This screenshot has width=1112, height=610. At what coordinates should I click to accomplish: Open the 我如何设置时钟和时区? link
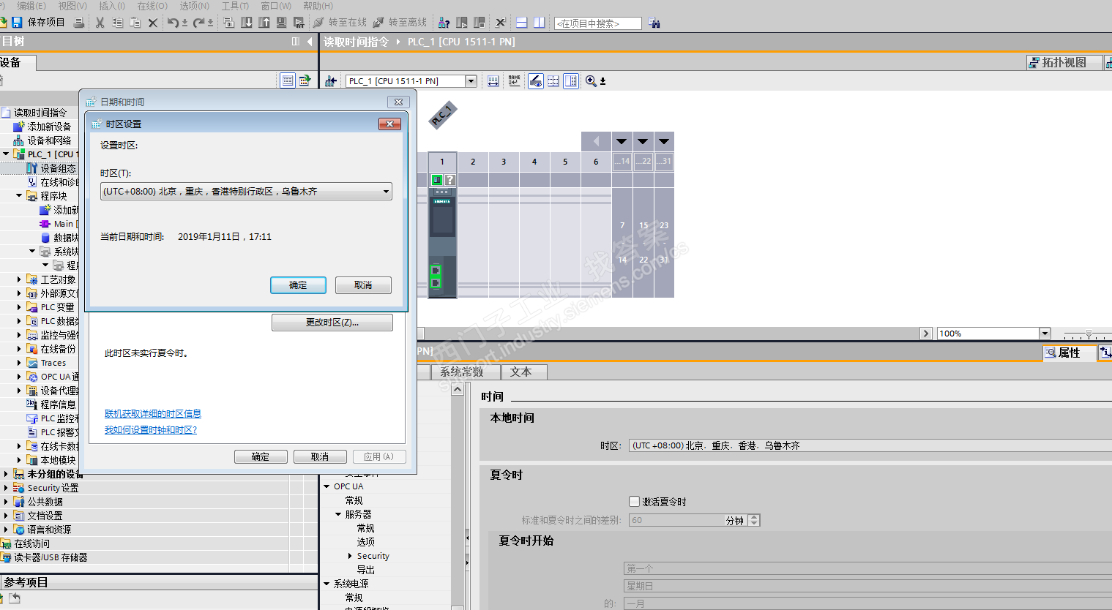point(151,430)
